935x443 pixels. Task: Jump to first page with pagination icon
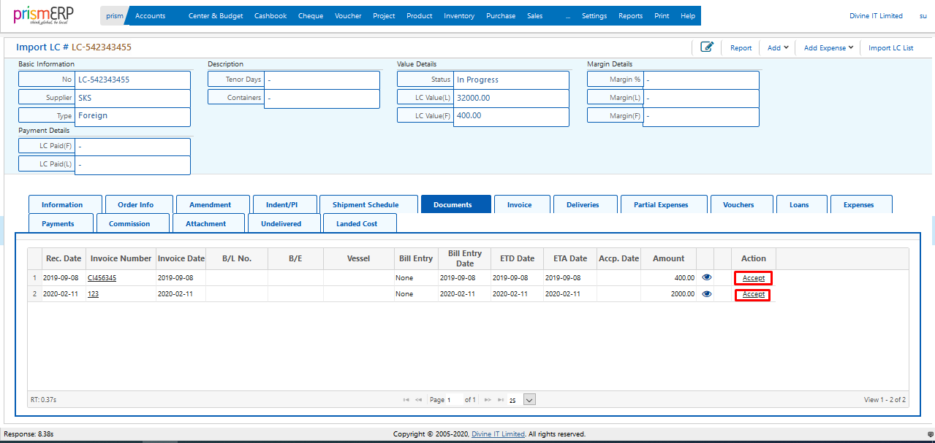tap(406, 399)
